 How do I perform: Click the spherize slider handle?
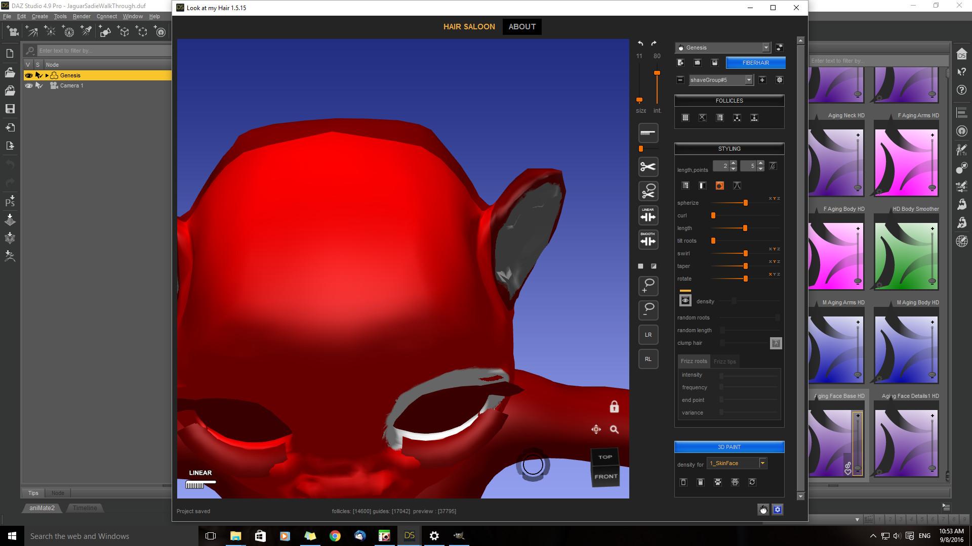point(746,203)
